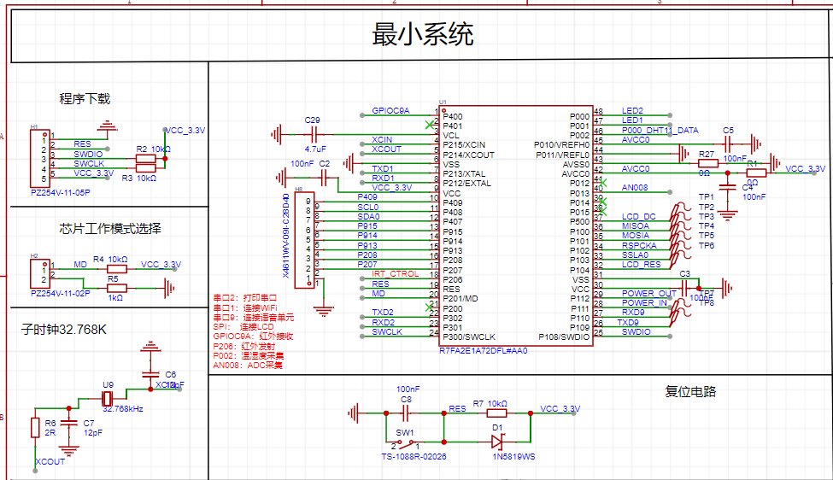
Task: Click the LED1 net label
Action: (632, 120)
